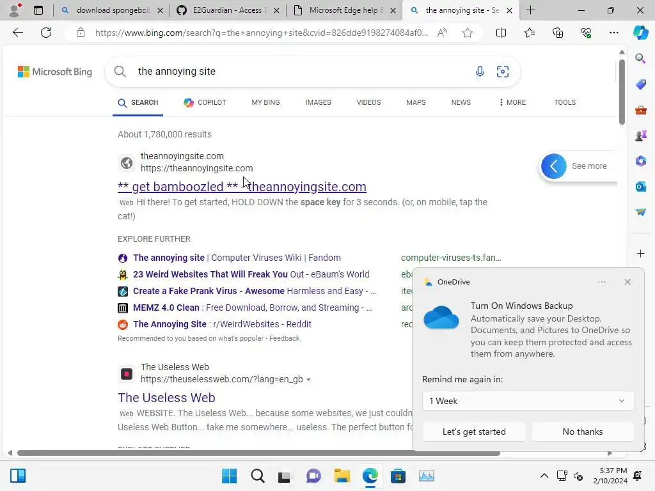Open a new browser tab
This screenshot has width=655, height=491.
pyautogui.click(x=530, y=10)
